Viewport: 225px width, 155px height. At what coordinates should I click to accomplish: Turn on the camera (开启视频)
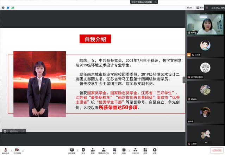17,150
